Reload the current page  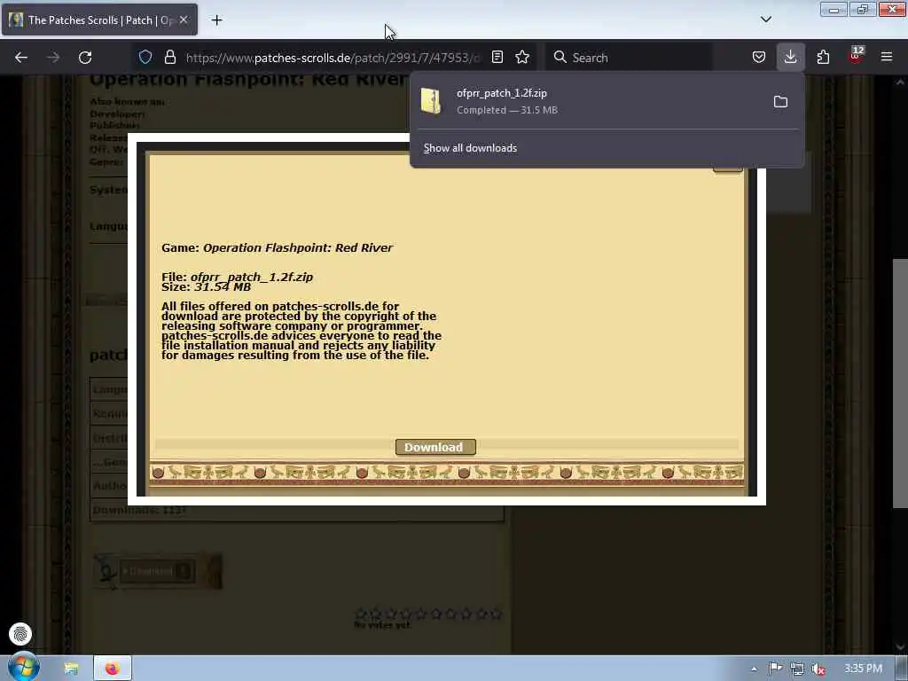coord(85,58)
